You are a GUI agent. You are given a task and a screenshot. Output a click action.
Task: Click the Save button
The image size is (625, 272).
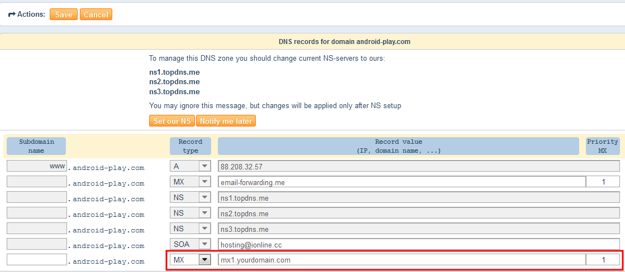(x=63, y=14)
